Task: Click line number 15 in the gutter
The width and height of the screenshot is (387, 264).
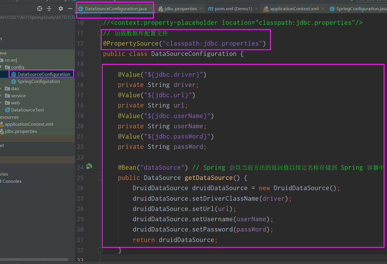Action: click(x=80, y=75)
